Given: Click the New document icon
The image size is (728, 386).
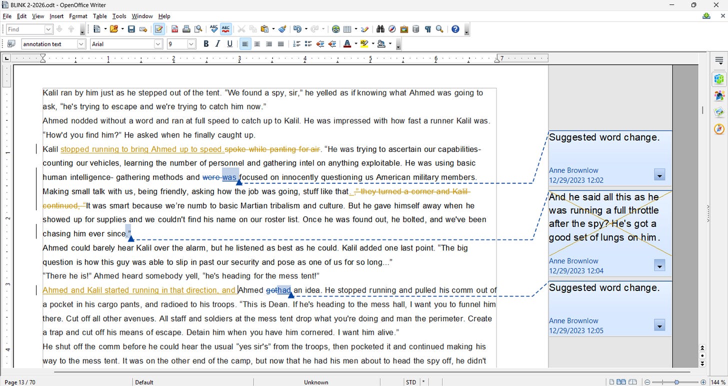Looking at the screenshot, I should point(97,29).
